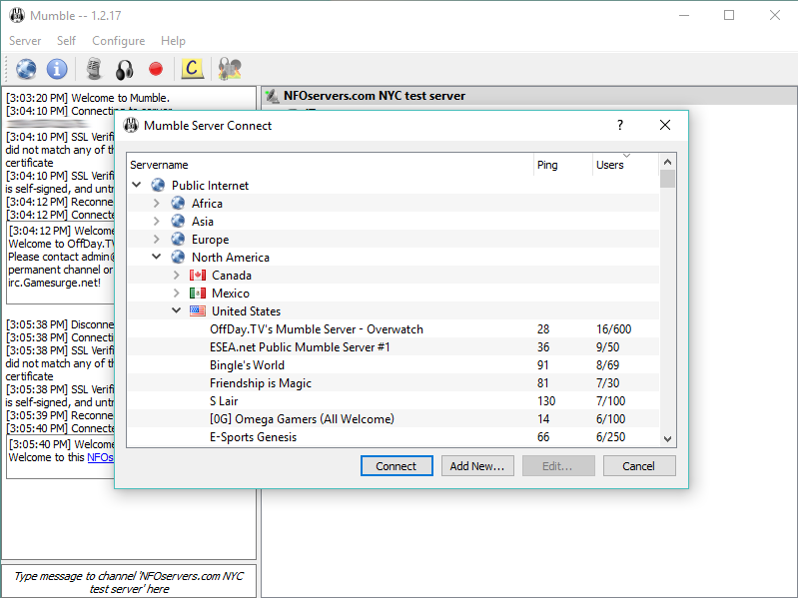The width and height of the screenshot is (799, 599).
Task: Click the Audio Wizard toolbar icon
Action: [x=230, y=69]
